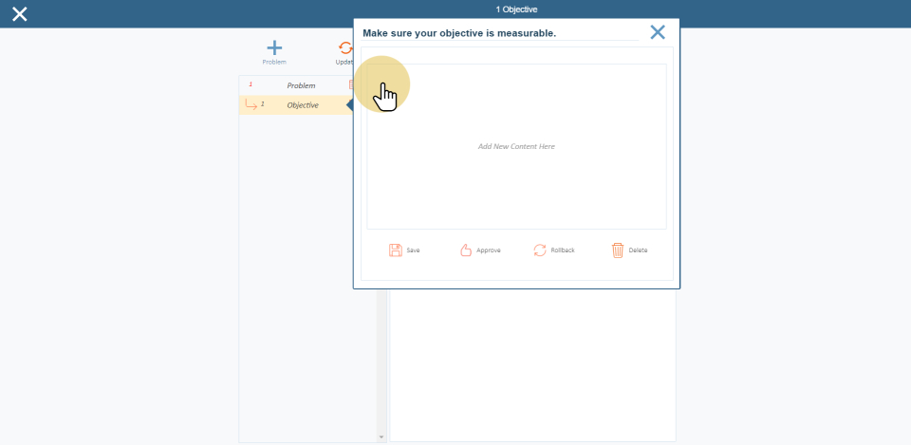
Task: Click the orange Update refresh icon
Action: (x=345, y=47)
